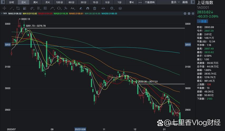Image resolution: width=225 pixels, height=131 pixels.
Task: Toggle the left sidebar panel icon
Action: (2, 2)
